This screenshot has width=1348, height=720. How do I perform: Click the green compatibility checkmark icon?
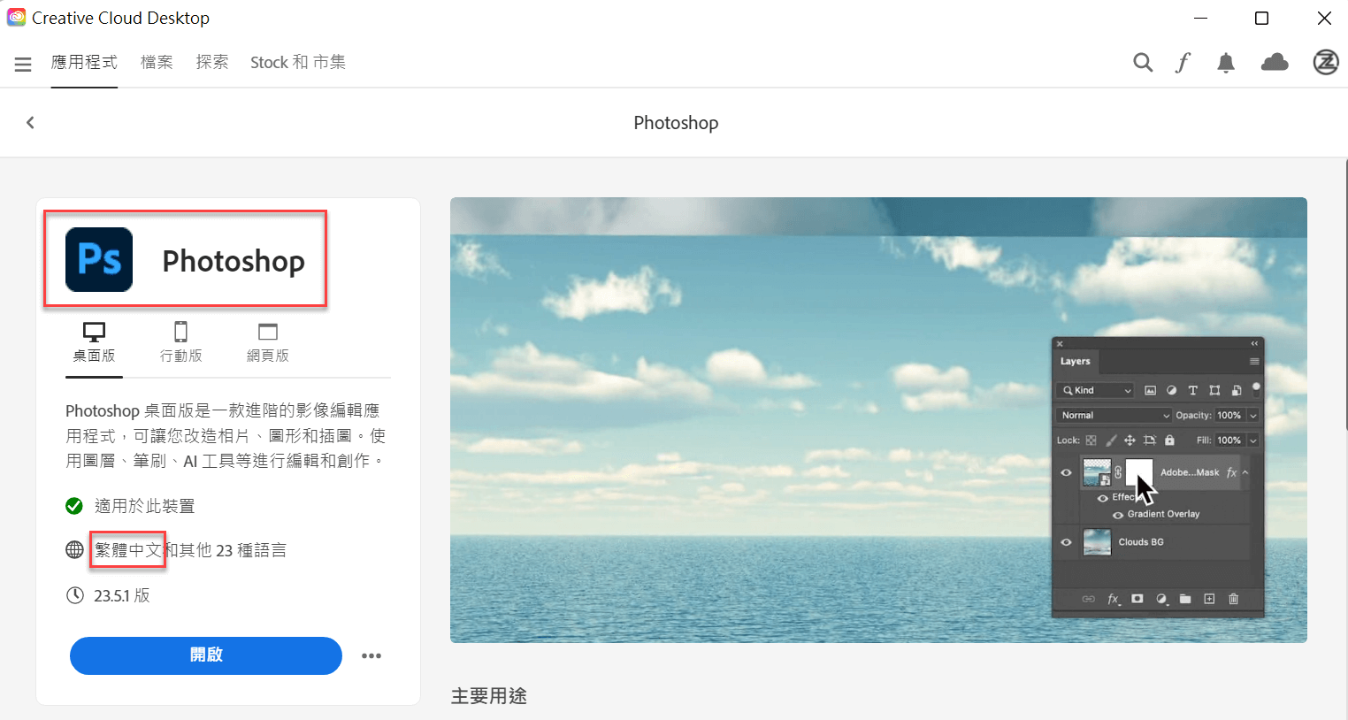point(74,506)
